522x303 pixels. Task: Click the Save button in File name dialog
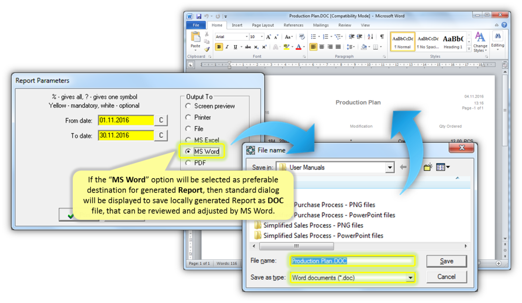tap(446, 261)
